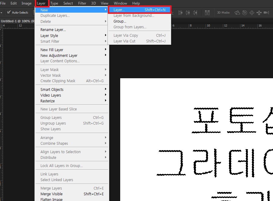This screenshot has width=273, height=201.
Task: Toggle the Auto-Select checkbox
Action: tap(8, 12)
